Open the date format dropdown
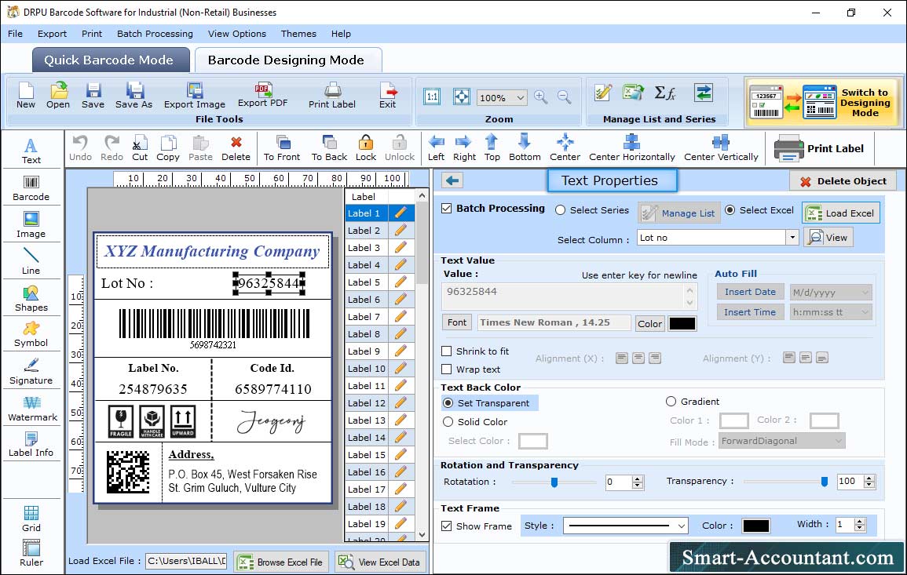 pyautogui.click(x=865, y=293)
